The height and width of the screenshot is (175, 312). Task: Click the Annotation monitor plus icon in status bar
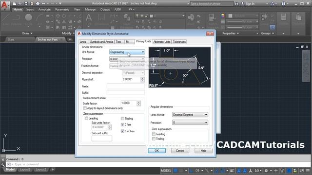pos(276,171)
